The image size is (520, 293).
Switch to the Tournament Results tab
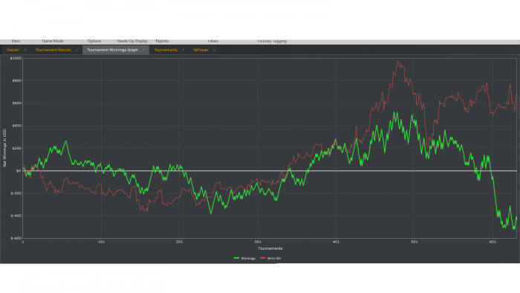tap(53, 50)
